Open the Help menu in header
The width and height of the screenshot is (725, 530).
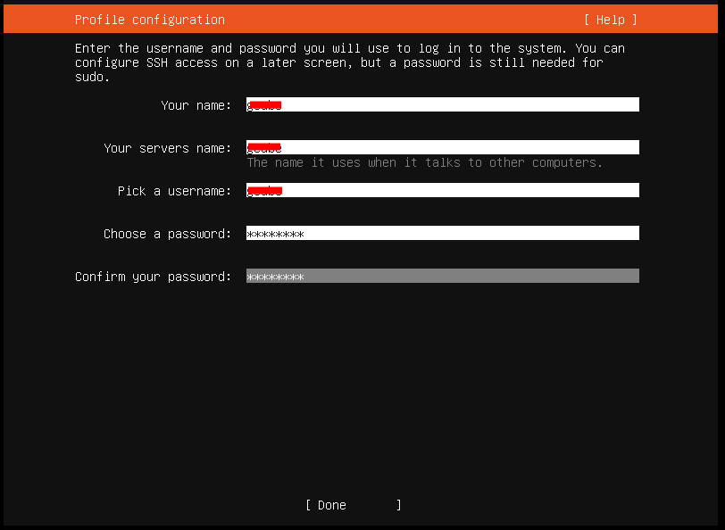[611, 20]
